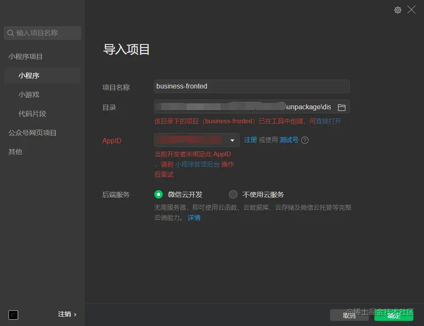The height and width of the screenshot is (326, 424).
Task: Click the small square icon in bottom-left corner
Action: [13, 315]
